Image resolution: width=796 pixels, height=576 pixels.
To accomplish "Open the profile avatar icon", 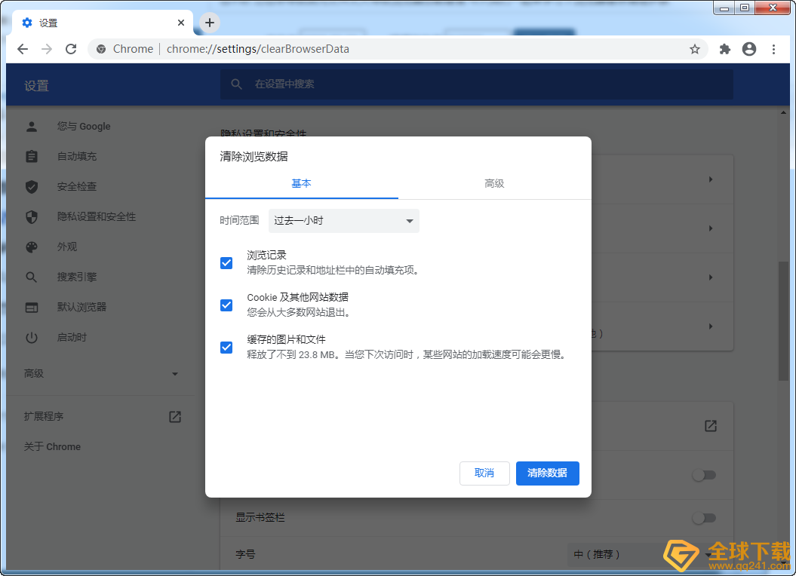I will 748,48.
